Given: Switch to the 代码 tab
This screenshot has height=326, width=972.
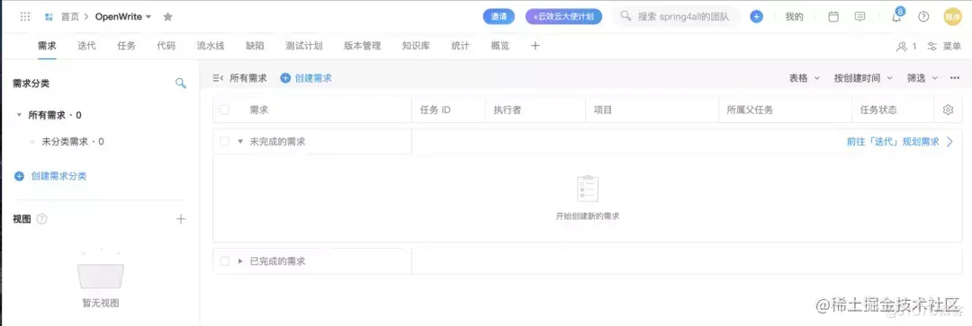Looking at the screenshot, I should (166, 46).
